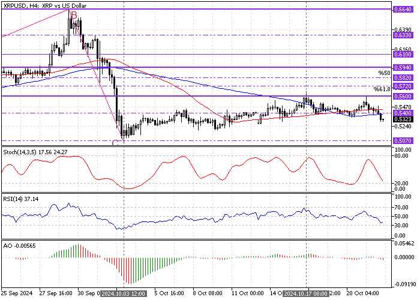This screenshot has width=420, height=300.
Task: Click the 20 Oct 04:00 time label
Action: (362, 293)
